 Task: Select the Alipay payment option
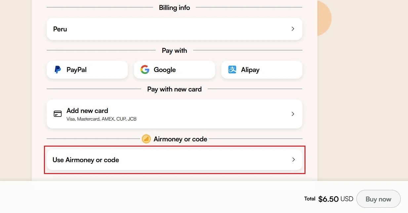[x=262, y=70]
